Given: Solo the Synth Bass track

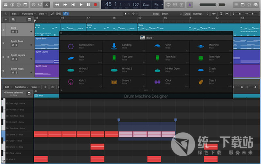Looking at the screenshot, I should 16,45.
